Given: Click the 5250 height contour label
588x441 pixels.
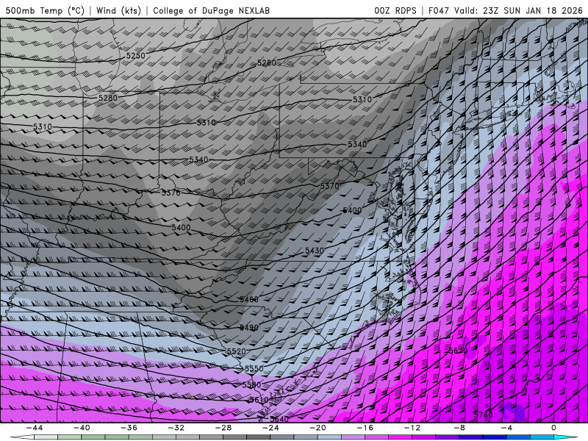Looking at the screenshot, I should (135, 56).
